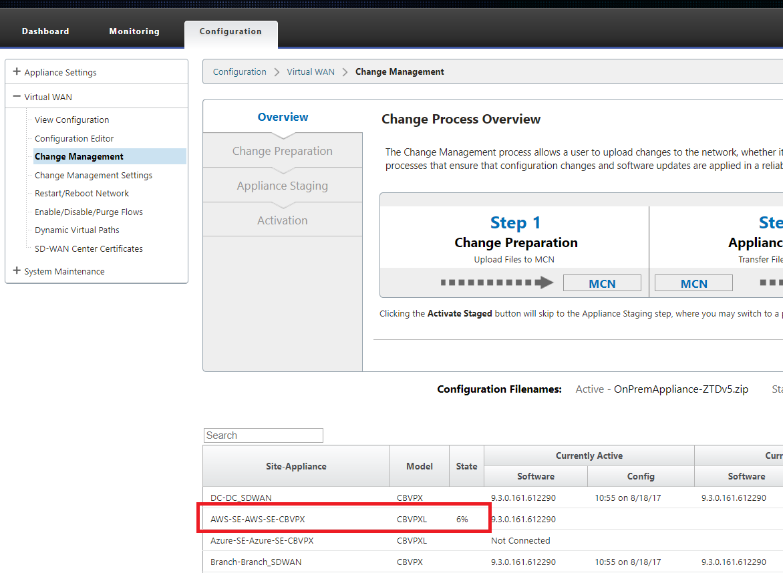Screen dimensions: 783x573
Task: Click the Config column header under Currently Active
Action: pyautogui.click(x=641, y=476)
